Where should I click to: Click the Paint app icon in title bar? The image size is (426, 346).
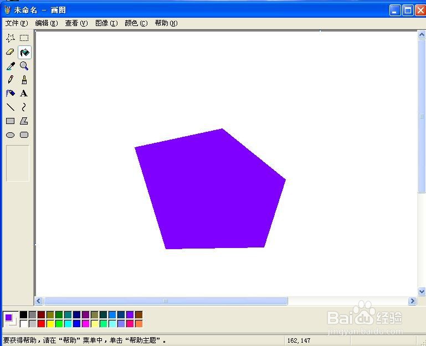[7, 10]
